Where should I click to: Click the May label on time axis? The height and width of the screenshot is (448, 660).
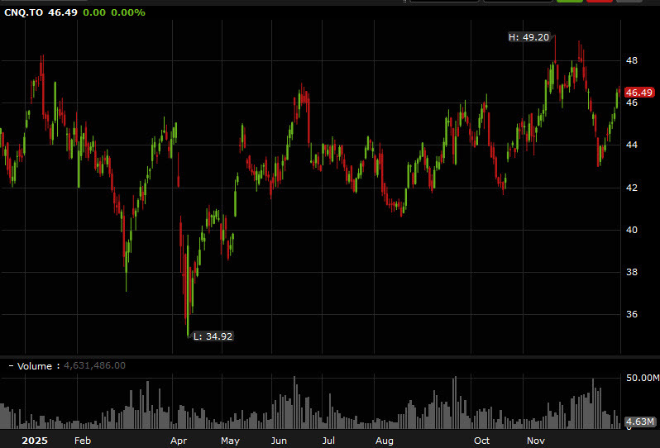click(230, 441)
